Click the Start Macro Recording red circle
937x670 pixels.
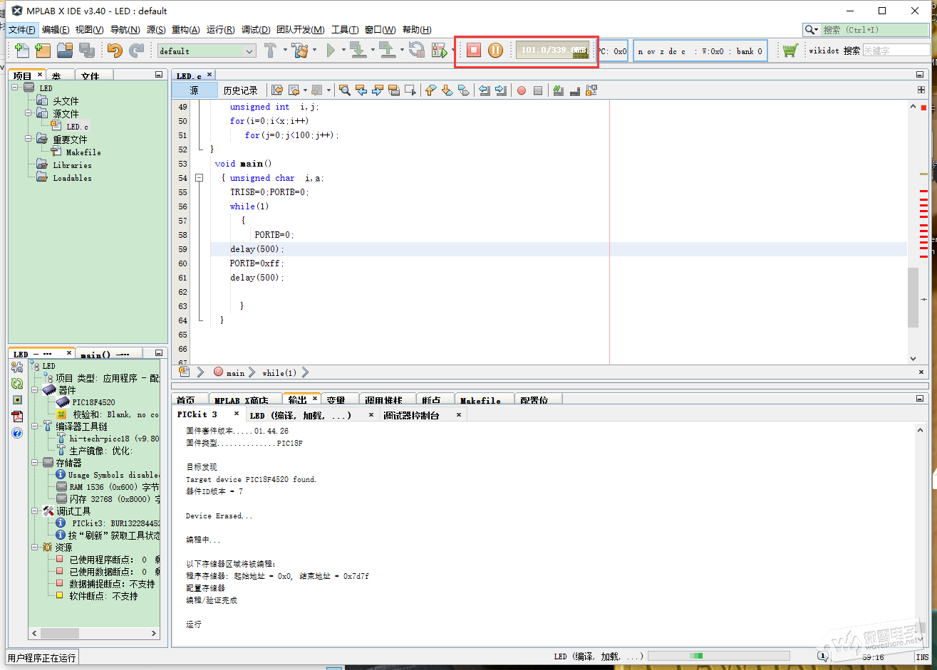(x=522, y=90)
